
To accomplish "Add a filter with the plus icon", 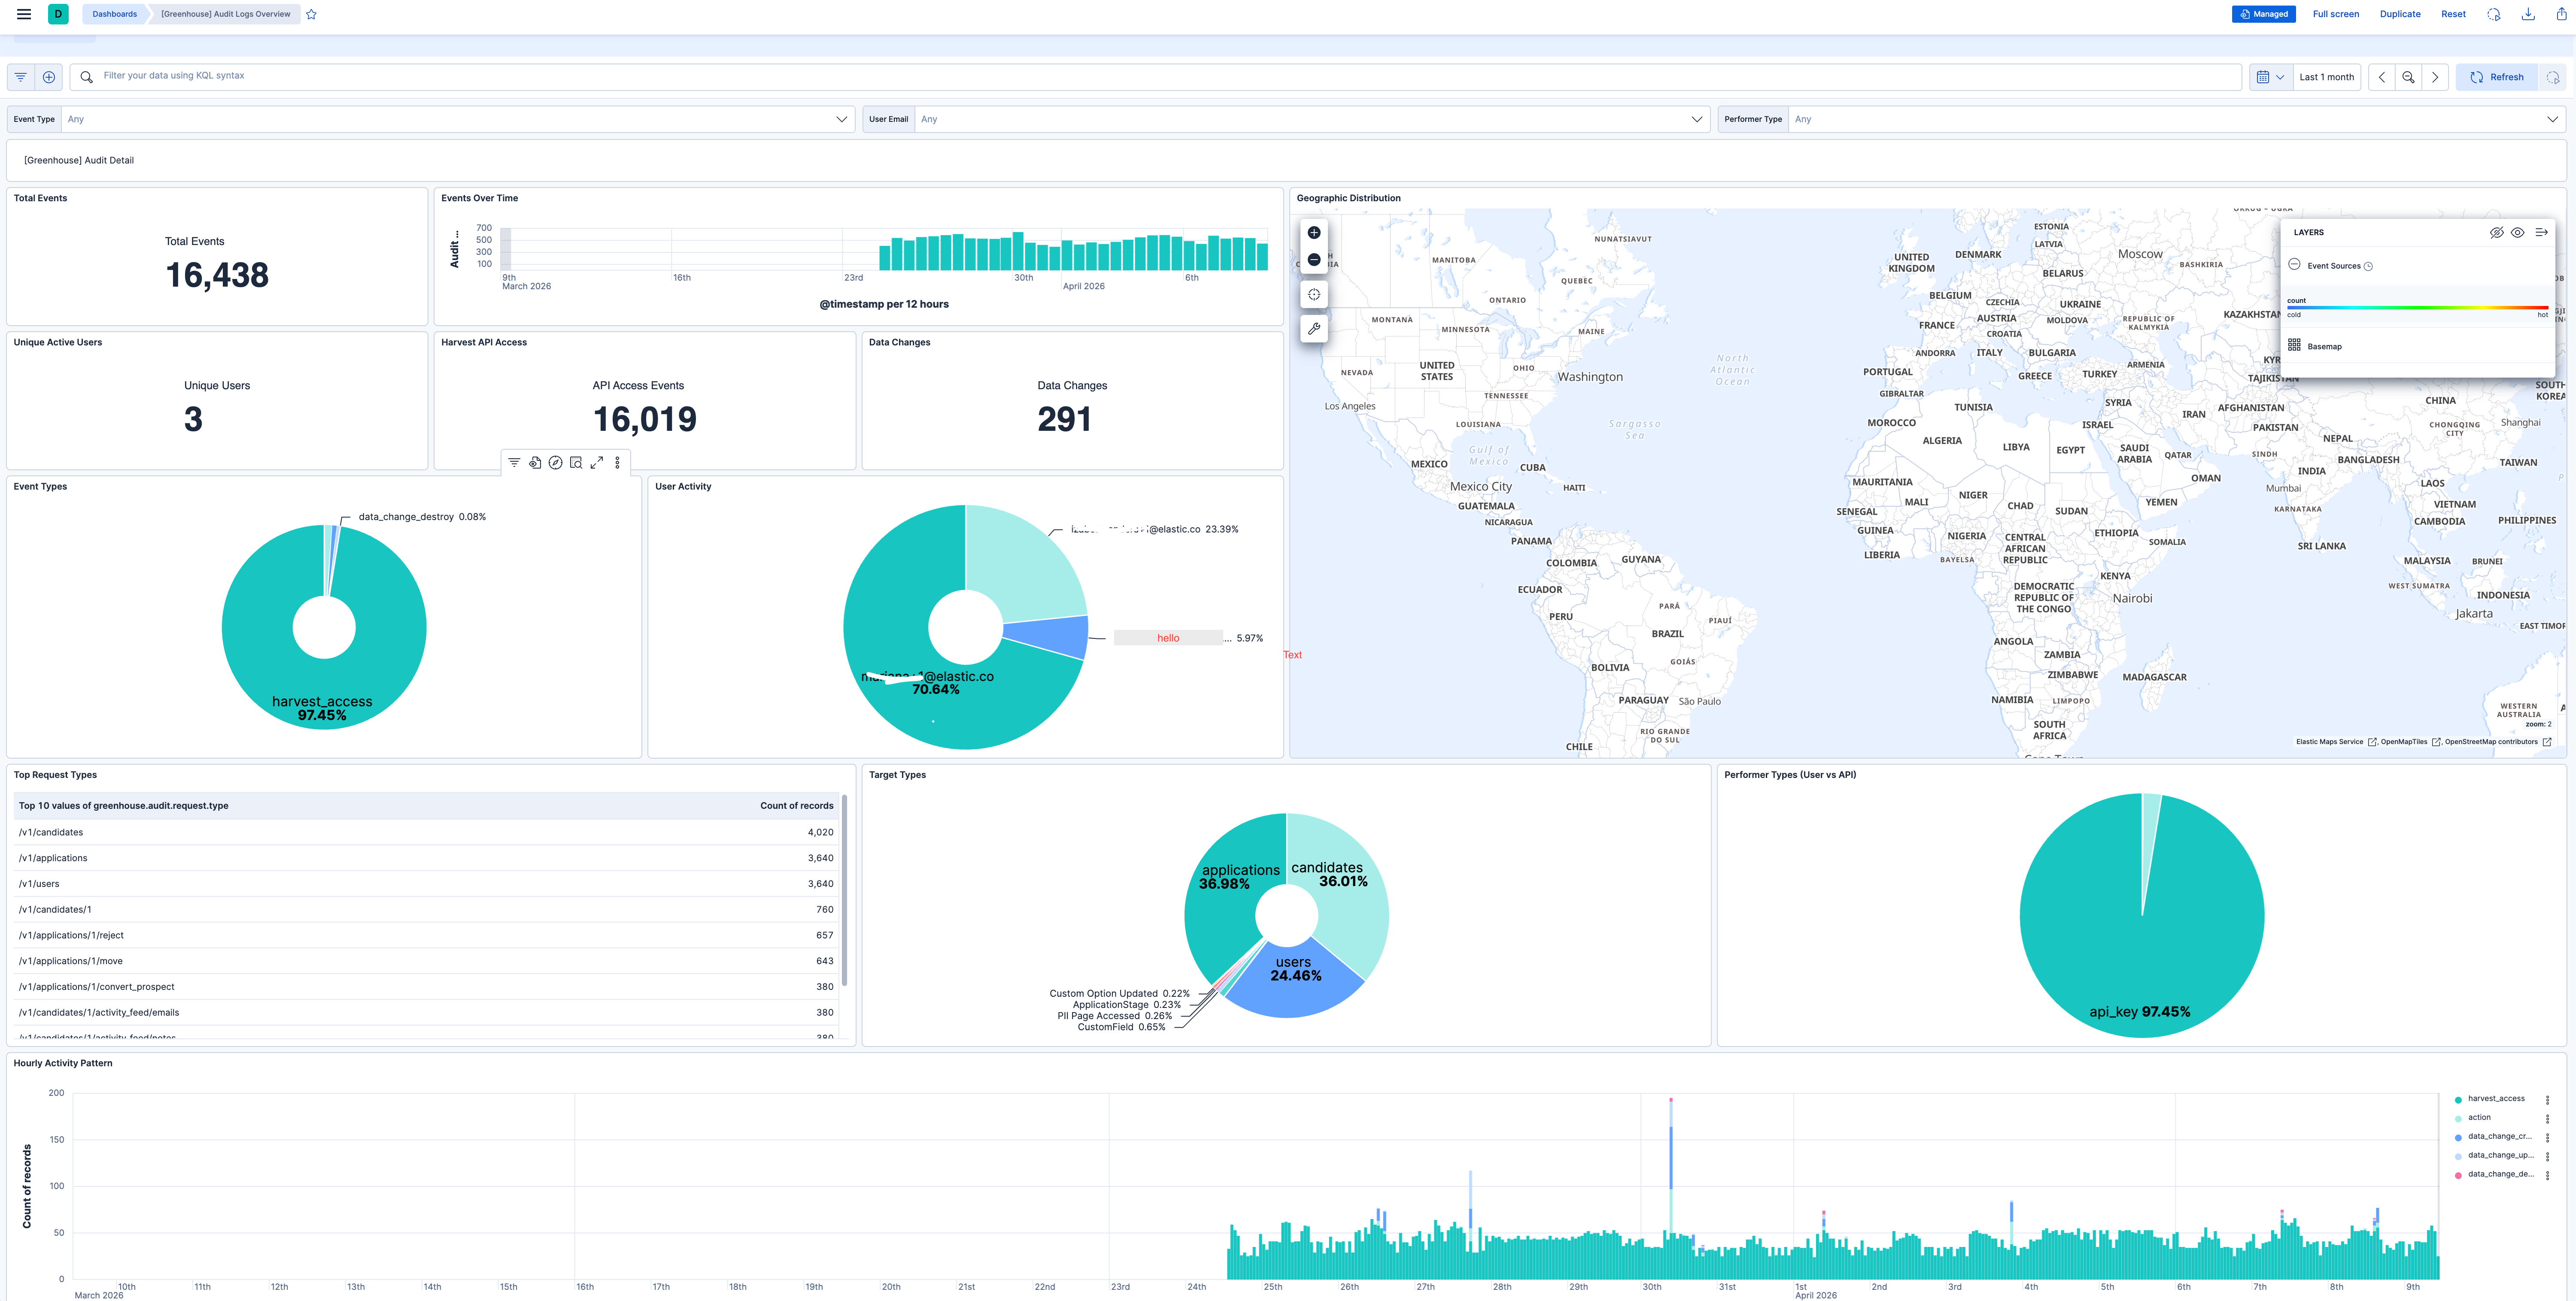I will [x=48, y=77].
